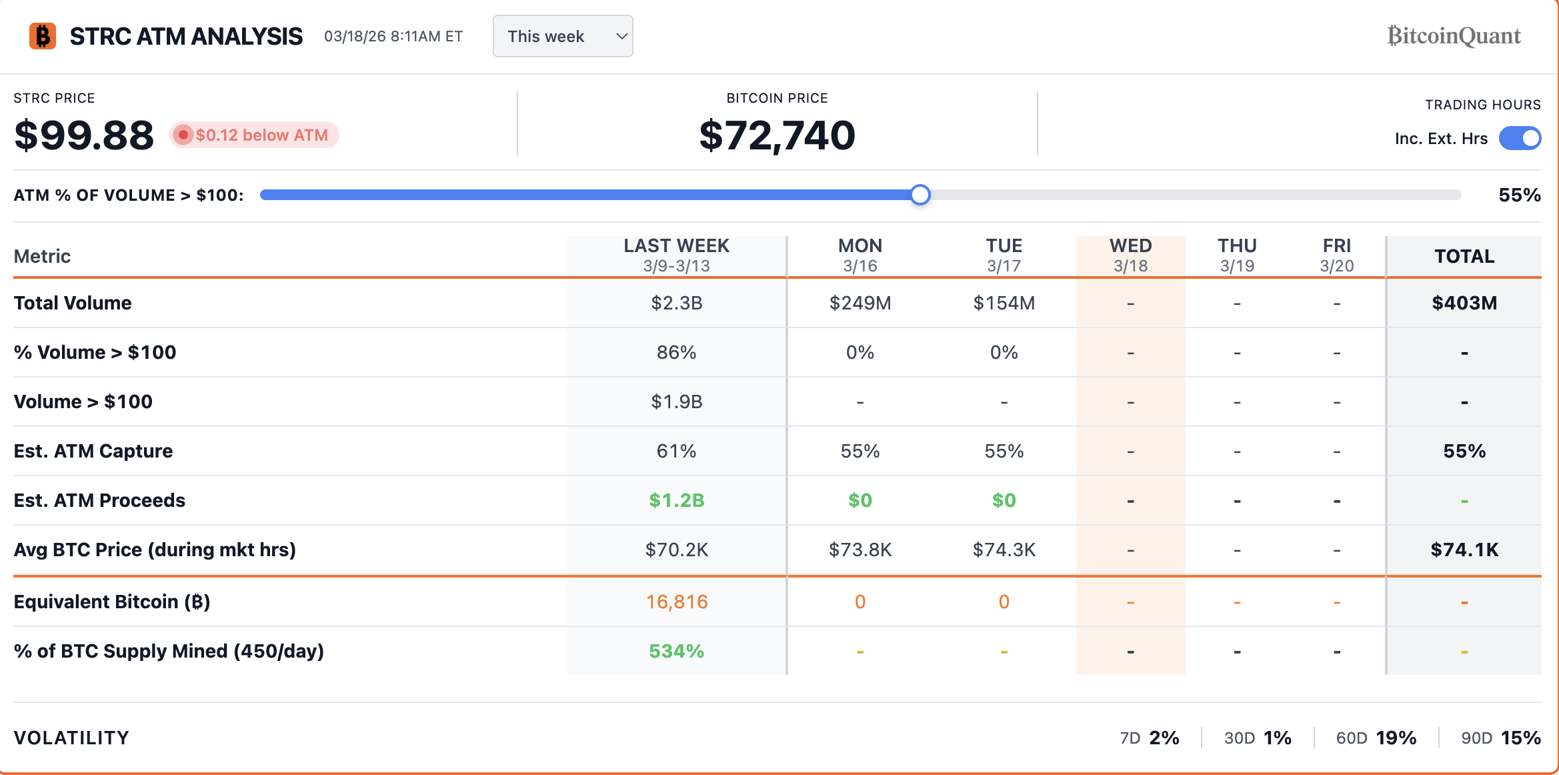1559x775 pixels.
Task: Click the 90D volatility value
Action: [1520, 738]
